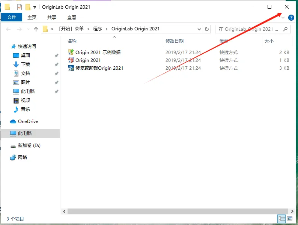Click the 快速访问 star icon

click(14, 46)
